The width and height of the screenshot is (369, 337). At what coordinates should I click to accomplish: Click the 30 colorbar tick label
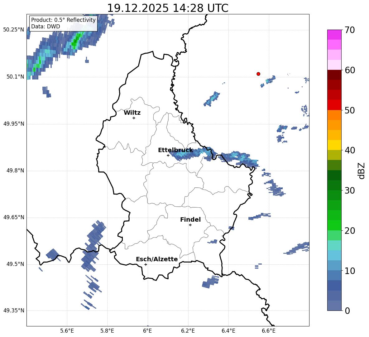350,190
